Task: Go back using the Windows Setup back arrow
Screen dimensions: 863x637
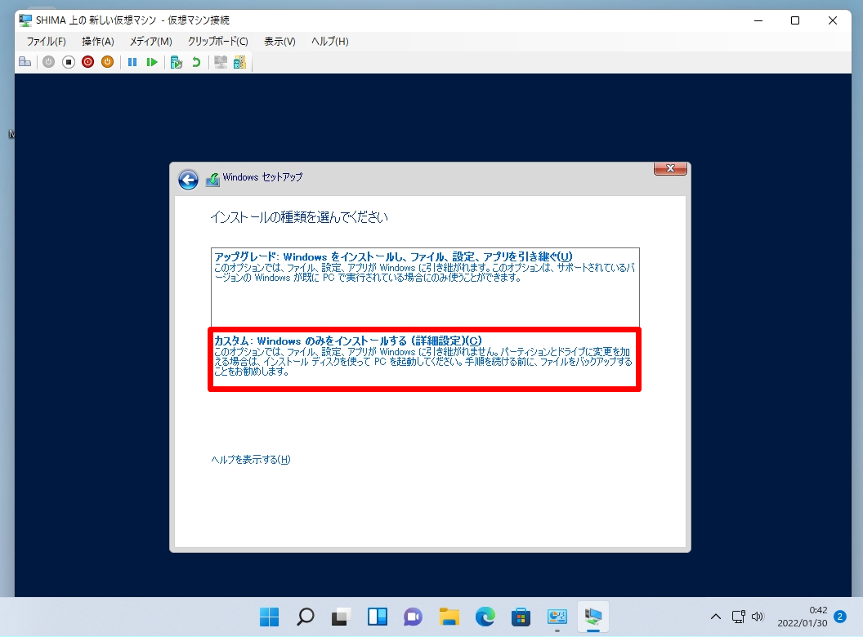Action: click(x=188, y=180)
